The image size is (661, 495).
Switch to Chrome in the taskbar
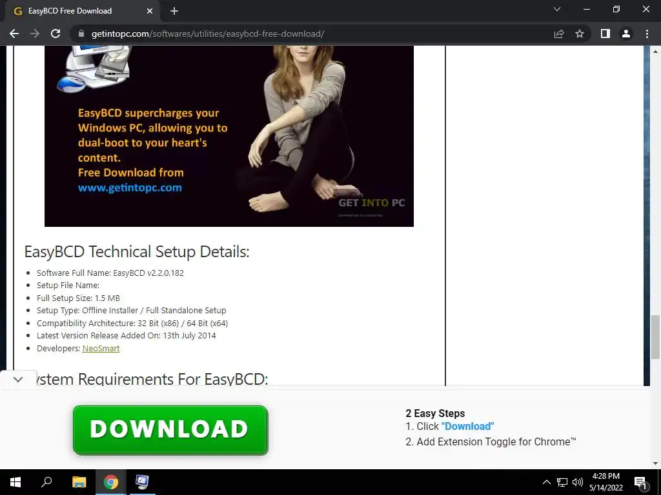(111, 482)
